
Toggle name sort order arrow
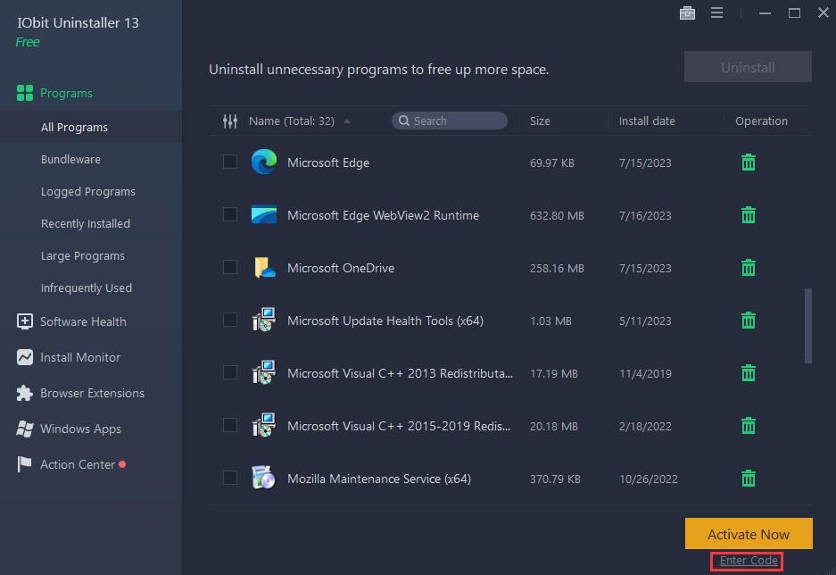point(347,121)
